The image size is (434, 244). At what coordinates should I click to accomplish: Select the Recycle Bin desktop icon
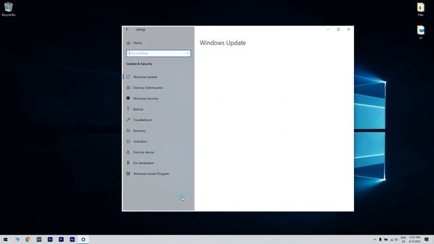click(9, 9)
